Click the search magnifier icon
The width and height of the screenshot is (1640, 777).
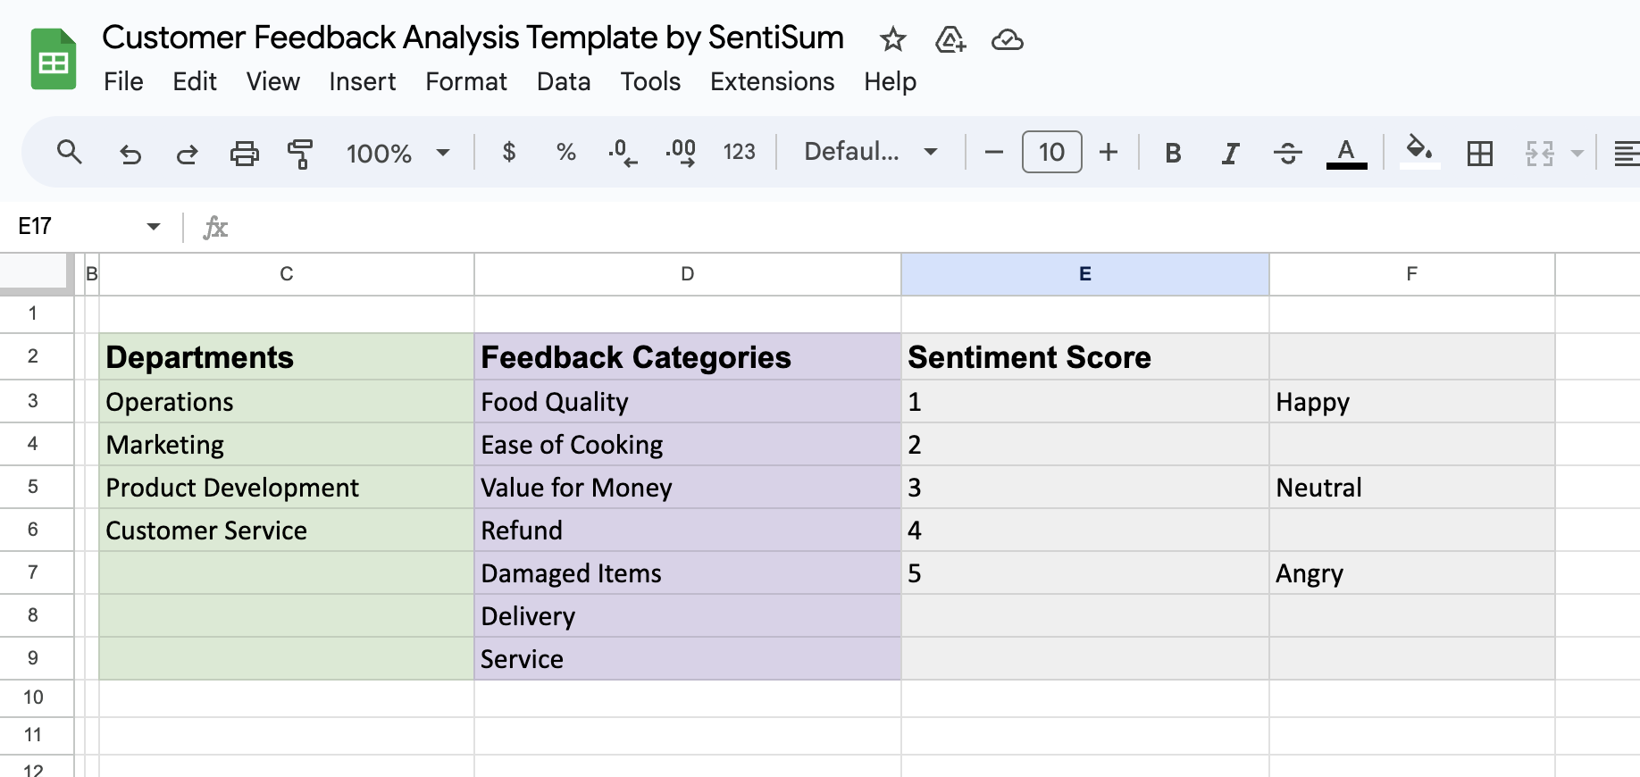point(69,153)
